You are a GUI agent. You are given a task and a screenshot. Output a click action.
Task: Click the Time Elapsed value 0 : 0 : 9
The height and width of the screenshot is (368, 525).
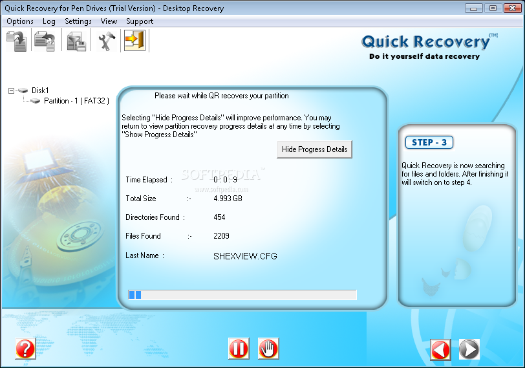[x=225, y=180]
